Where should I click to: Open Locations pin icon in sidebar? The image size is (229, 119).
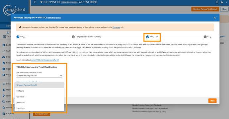[4, 96]
